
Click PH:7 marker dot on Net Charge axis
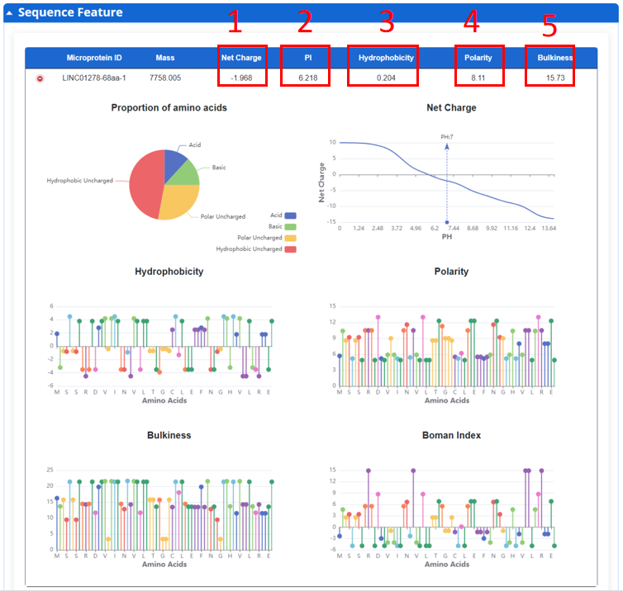(447, 222)
